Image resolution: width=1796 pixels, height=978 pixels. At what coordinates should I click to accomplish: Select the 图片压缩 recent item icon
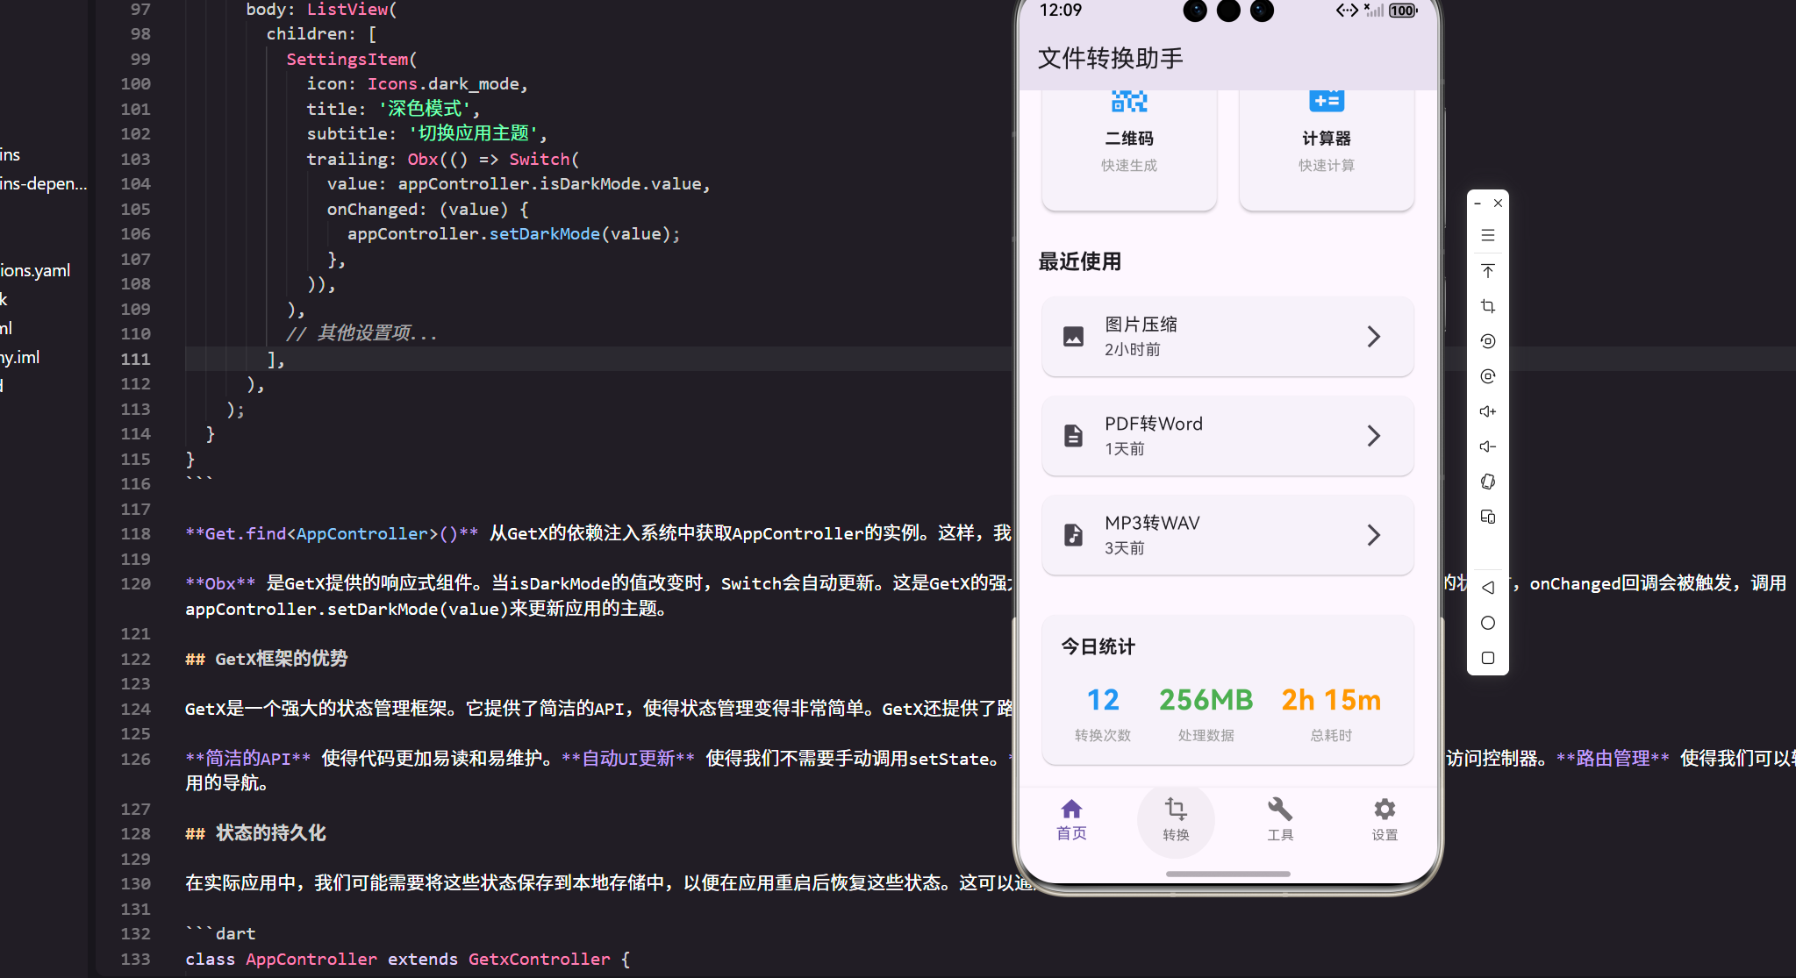pyautogui.click(x=1073, y=336)
